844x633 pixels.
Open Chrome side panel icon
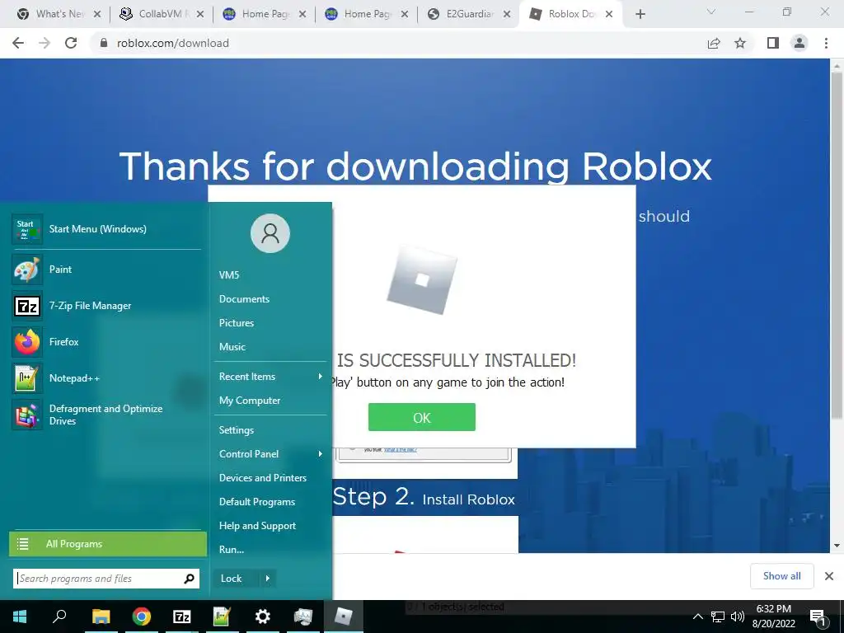[773, 43]
